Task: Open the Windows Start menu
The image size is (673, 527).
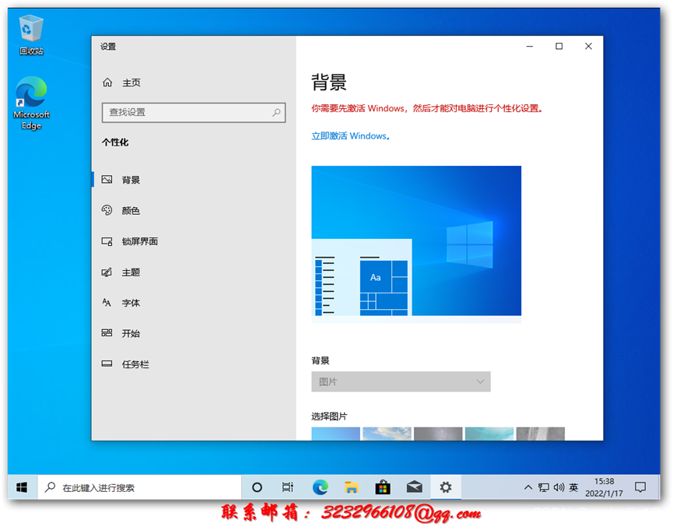Action: pos(22,487)
